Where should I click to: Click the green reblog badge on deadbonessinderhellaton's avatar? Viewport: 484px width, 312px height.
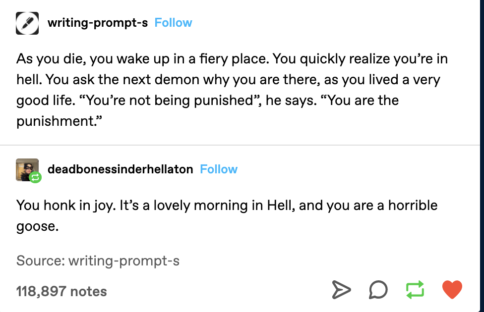coord(34,177)
